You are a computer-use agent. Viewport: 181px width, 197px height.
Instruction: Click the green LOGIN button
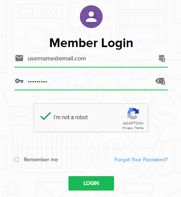tap(91, 183)
